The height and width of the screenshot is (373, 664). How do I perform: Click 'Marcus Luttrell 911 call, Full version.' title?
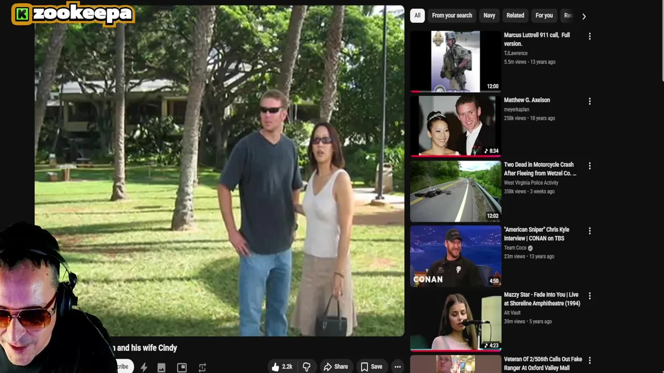tap(537, 39)
